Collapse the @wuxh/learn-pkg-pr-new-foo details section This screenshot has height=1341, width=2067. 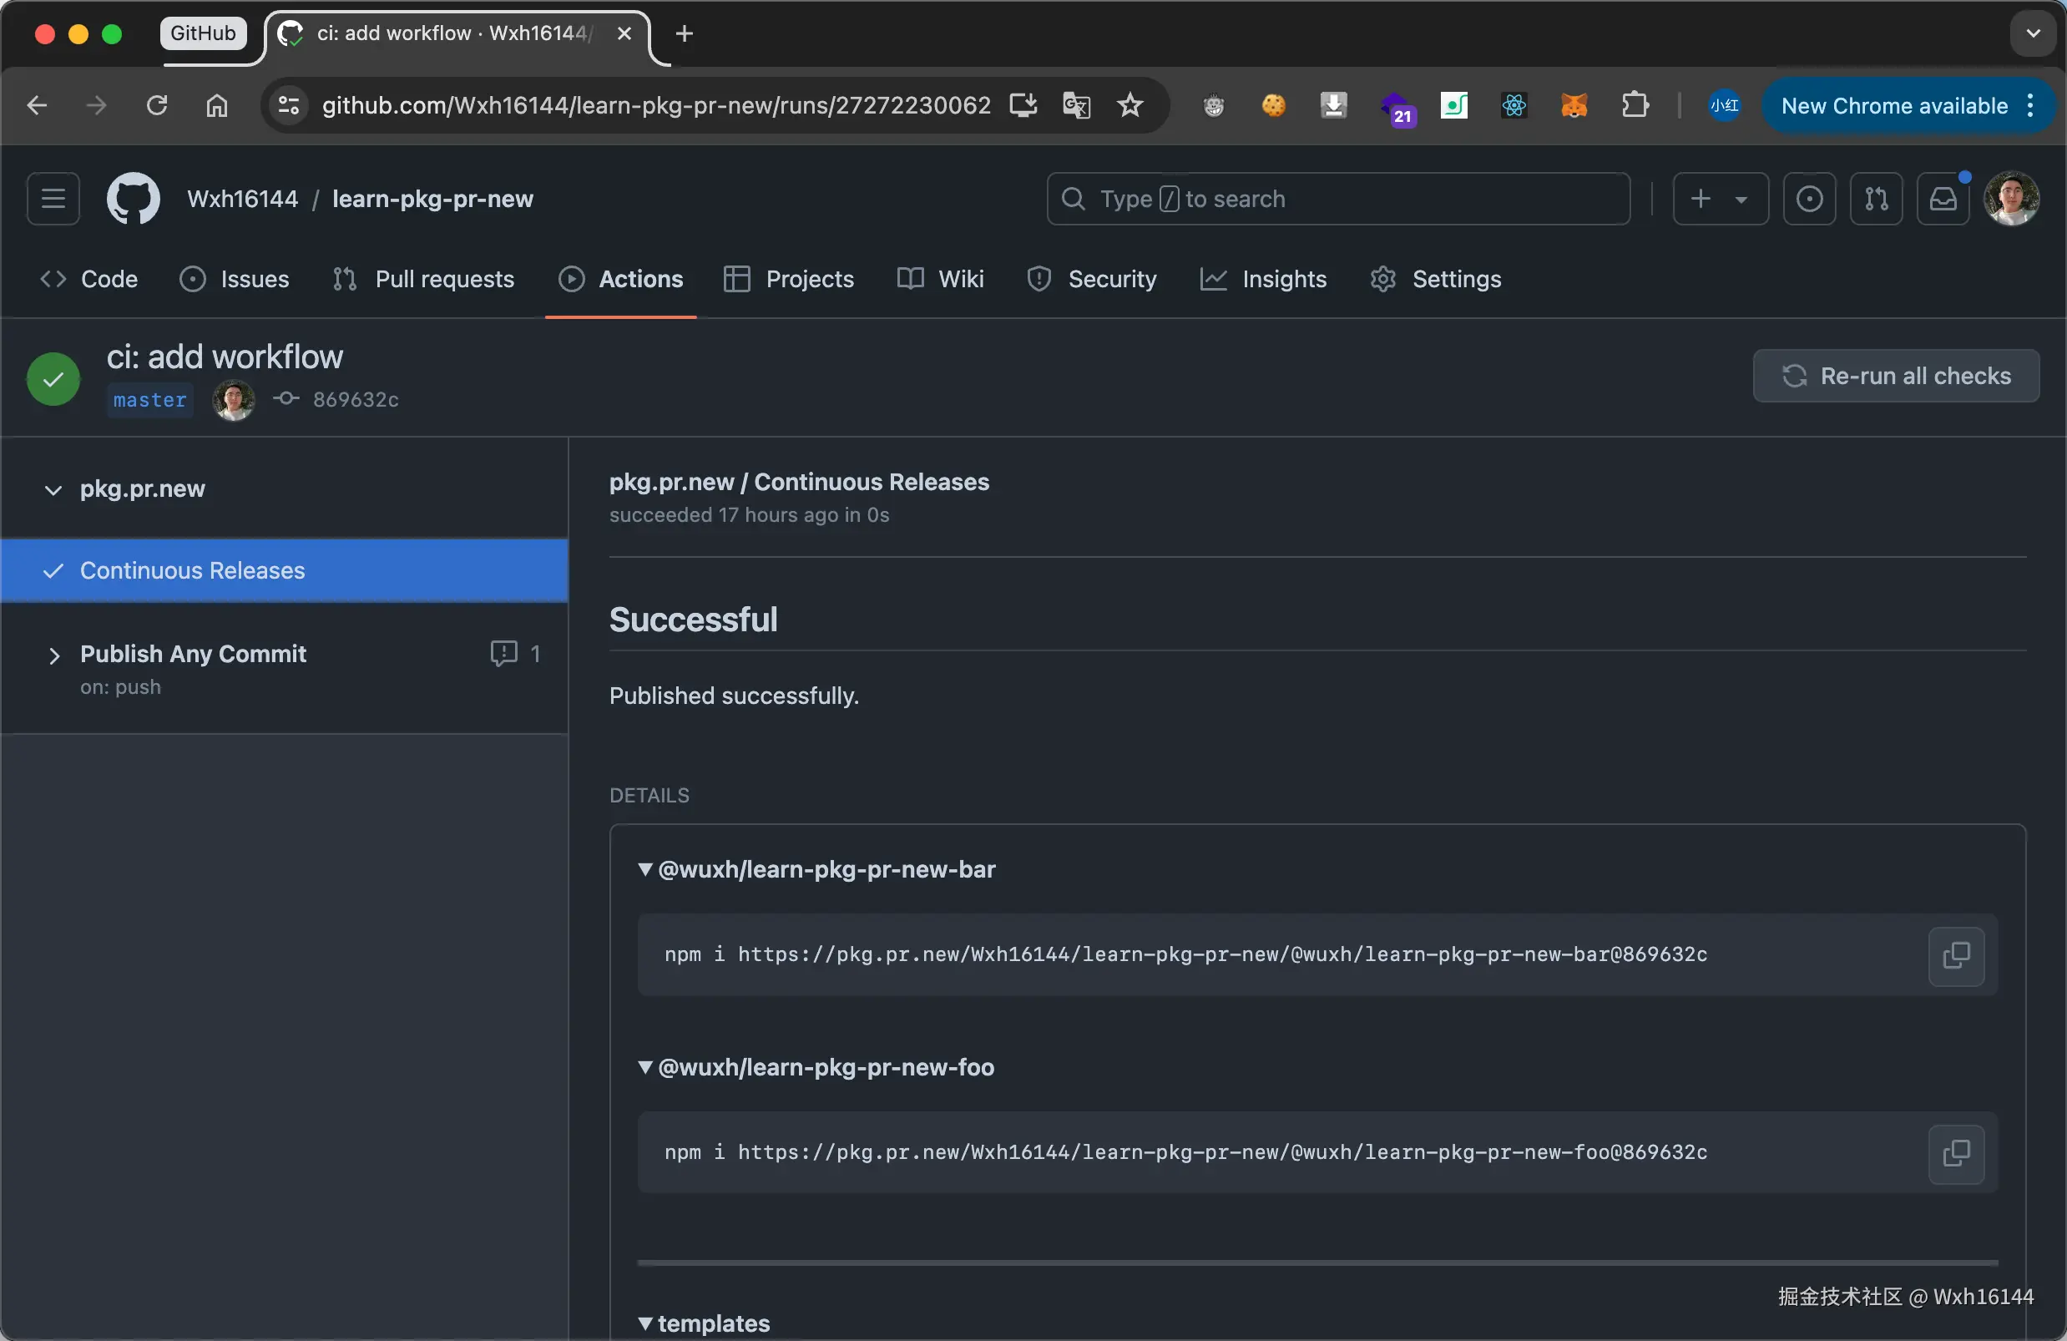645,1067
